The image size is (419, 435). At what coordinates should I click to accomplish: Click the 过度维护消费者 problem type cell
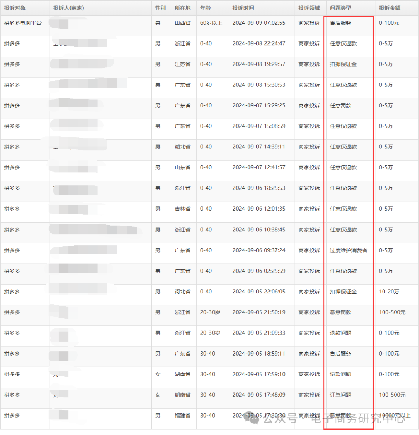click(x=348, y=250)
